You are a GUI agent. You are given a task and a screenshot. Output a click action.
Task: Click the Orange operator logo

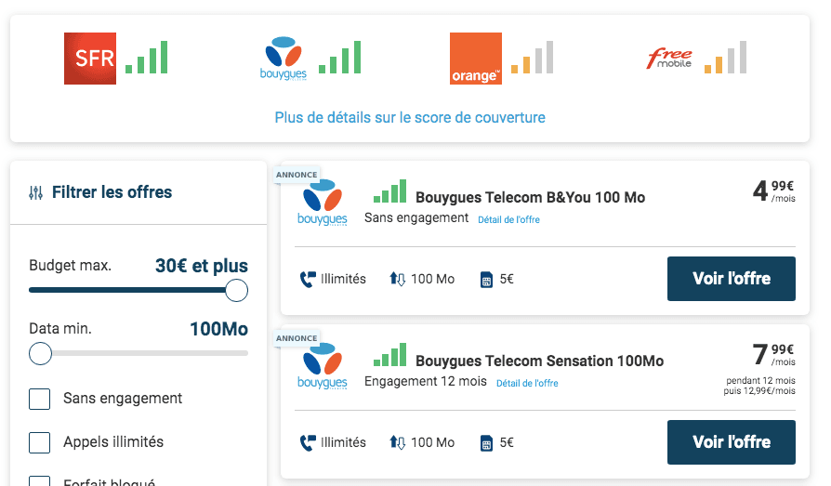(x=475, y=59)
